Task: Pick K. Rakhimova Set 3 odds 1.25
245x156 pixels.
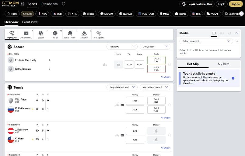Action: tap(156, 109)
